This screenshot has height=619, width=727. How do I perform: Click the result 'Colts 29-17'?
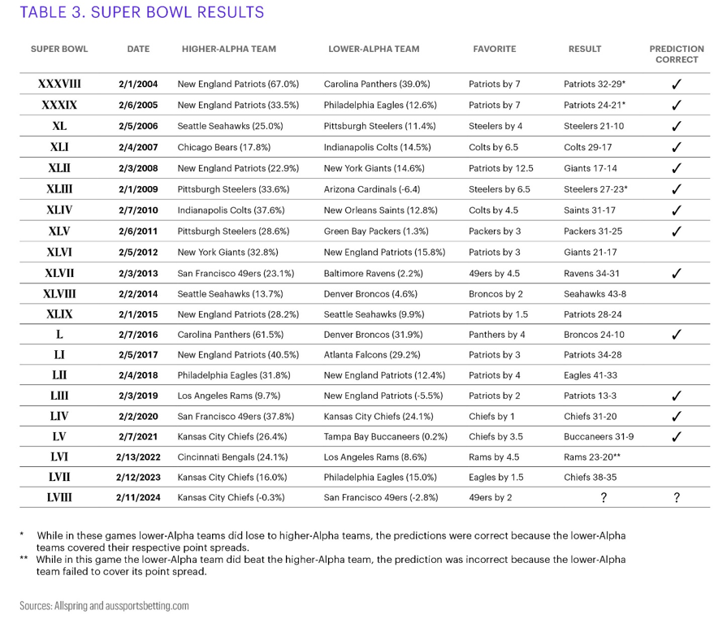(x=587, y=147)
